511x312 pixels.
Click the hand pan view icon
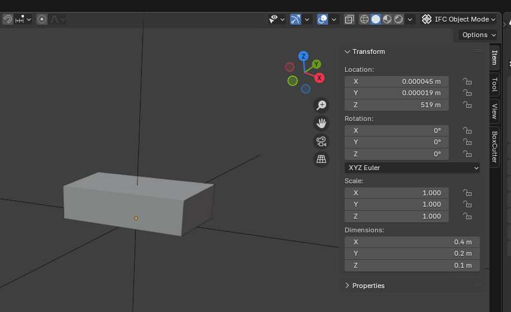tap(321, 123)
